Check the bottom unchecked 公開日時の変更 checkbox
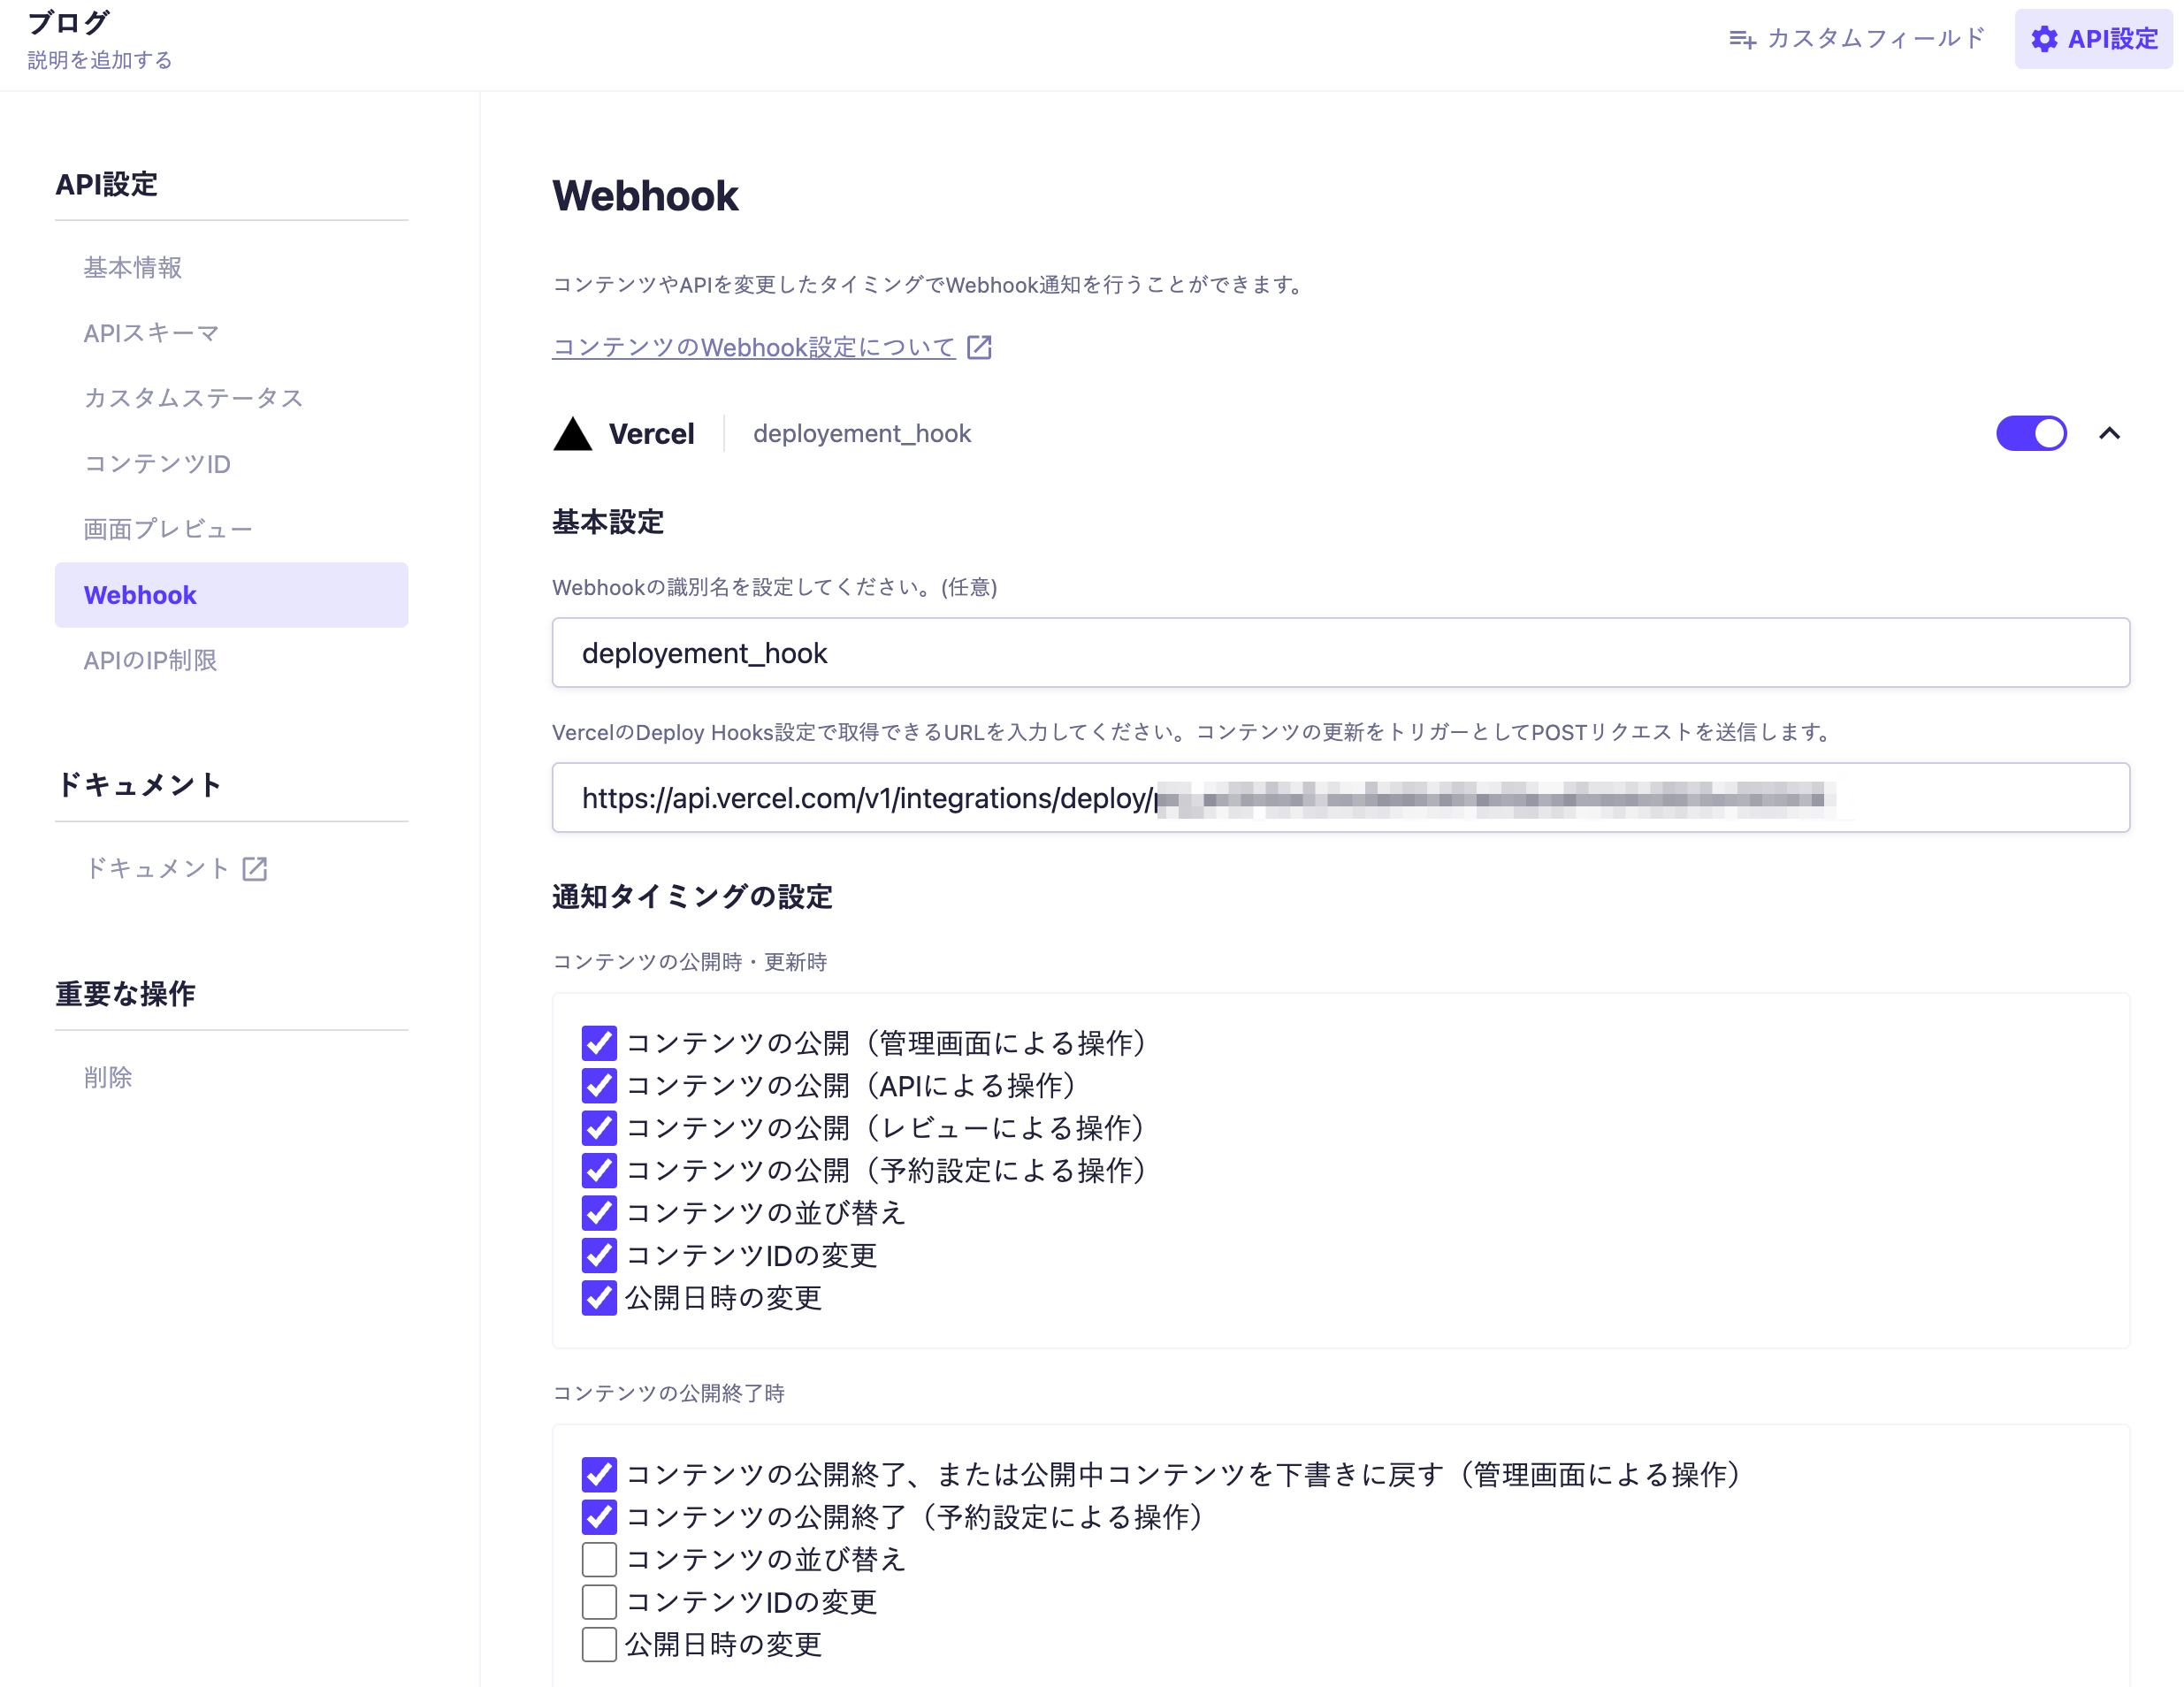Image resolution: width=2184 pixels, height=1687 pixels. pos(599,1644)
